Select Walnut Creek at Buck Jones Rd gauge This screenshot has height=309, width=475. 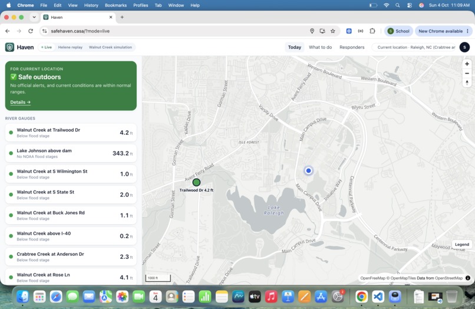pos(71,215)
